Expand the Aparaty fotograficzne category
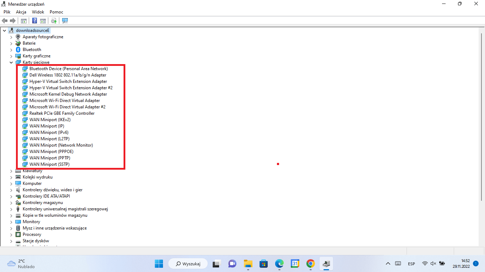 (11, 37)
